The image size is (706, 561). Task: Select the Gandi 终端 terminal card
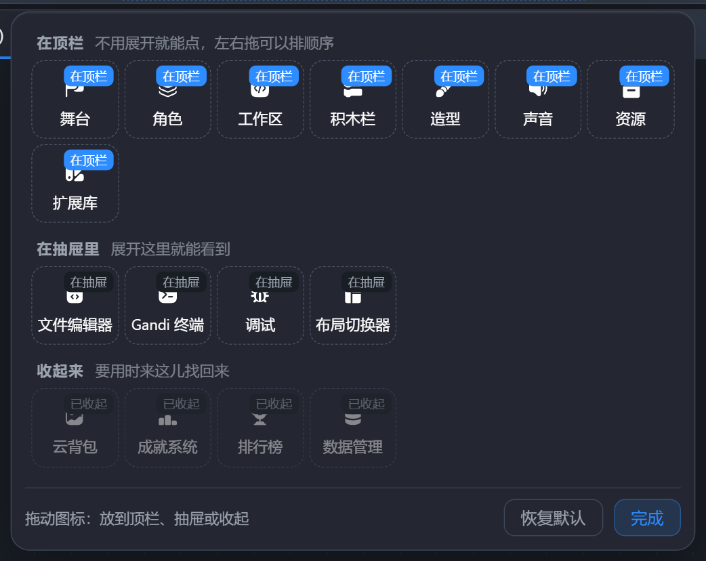click(167, 306)
